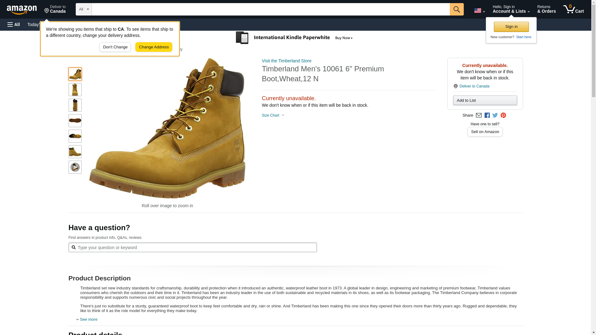596x335 pixels.
Task: Select the boot sole thumbnail image
Action: pyautogui.click(x=75, y=121)
